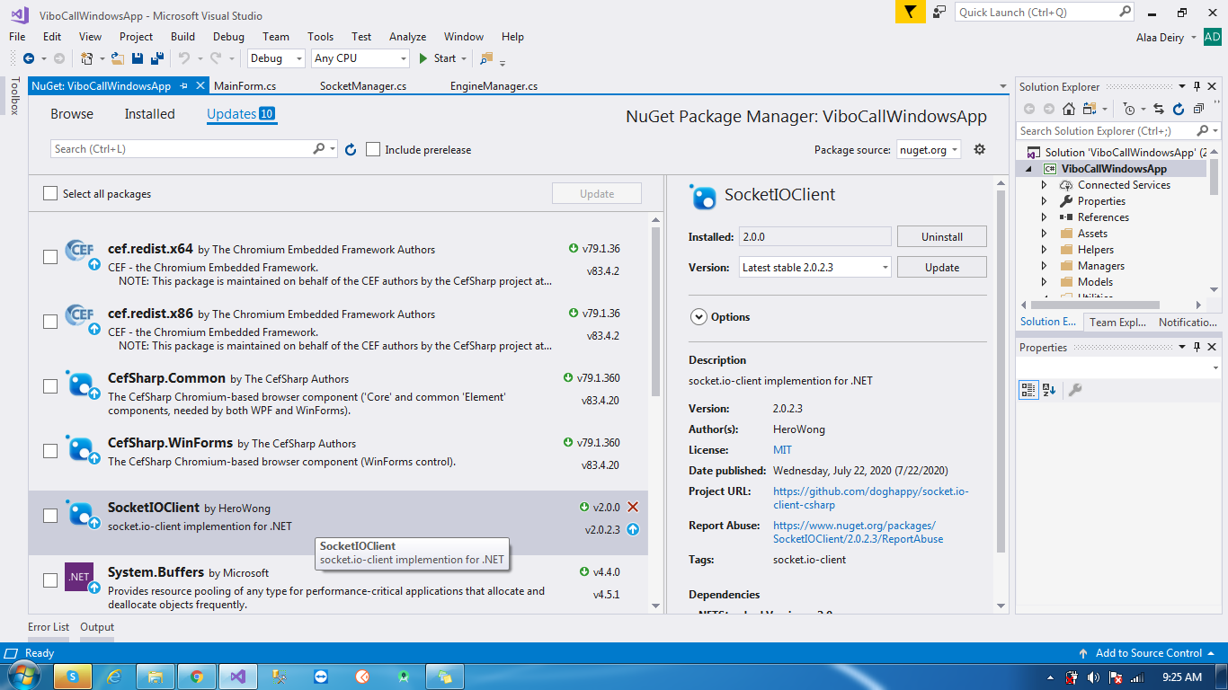Click Refresh icon in Solution Explorer toolbar

[1179, 109]
